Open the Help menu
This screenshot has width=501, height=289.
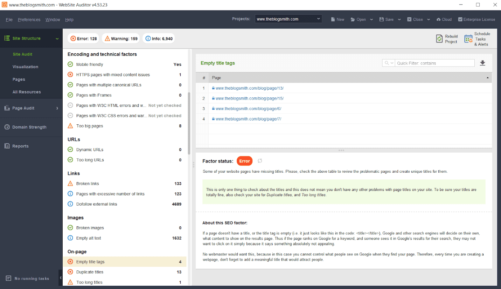pyautogui.click(x=69, y=20)
